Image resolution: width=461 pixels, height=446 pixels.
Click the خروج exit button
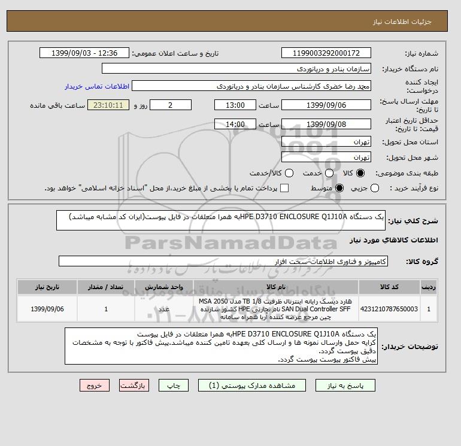pyautogui.click(x=95, y=386)
